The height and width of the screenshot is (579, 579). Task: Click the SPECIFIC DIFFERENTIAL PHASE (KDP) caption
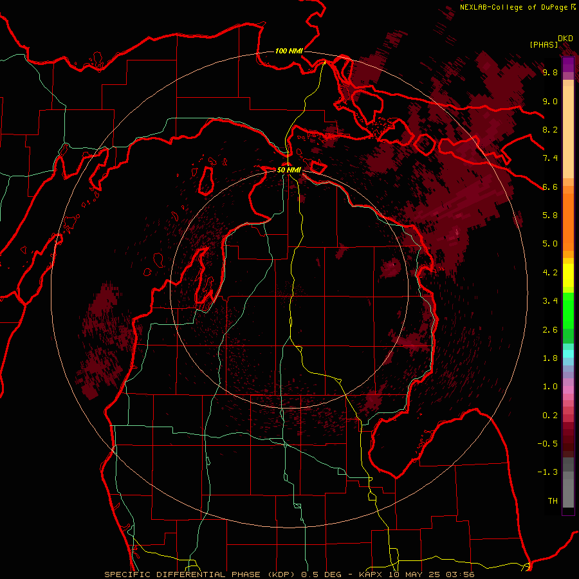199,574
